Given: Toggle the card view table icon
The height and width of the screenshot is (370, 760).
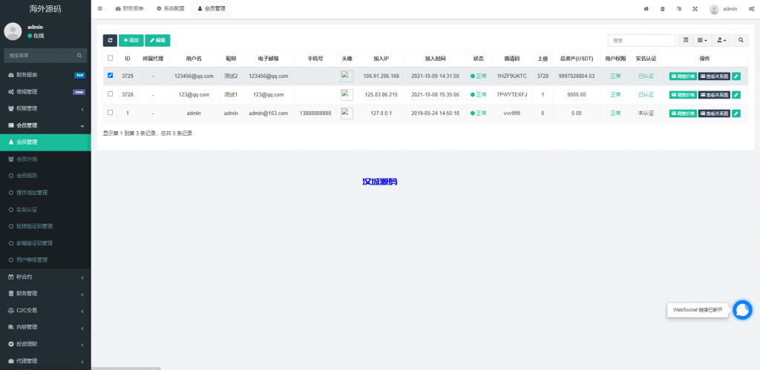Looking at the screenshot, I should coord(685,40).
